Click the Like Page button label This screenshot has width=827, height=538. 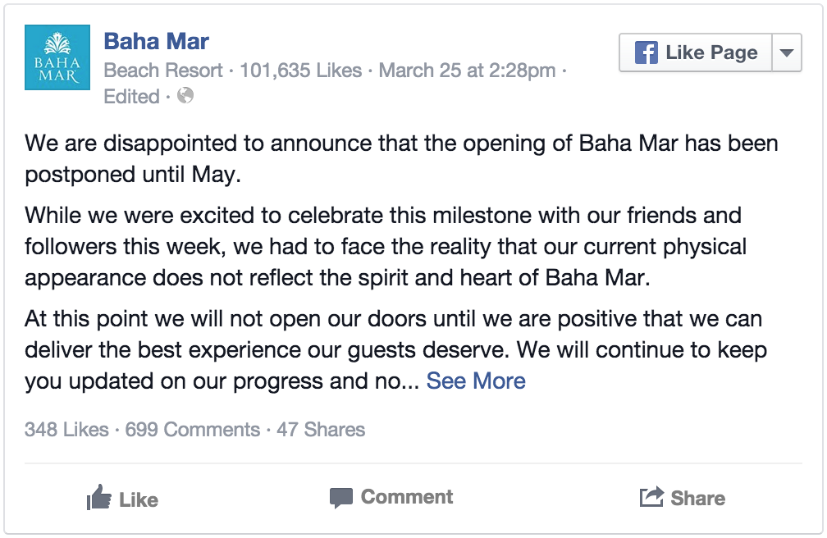(x=711, y=52)
